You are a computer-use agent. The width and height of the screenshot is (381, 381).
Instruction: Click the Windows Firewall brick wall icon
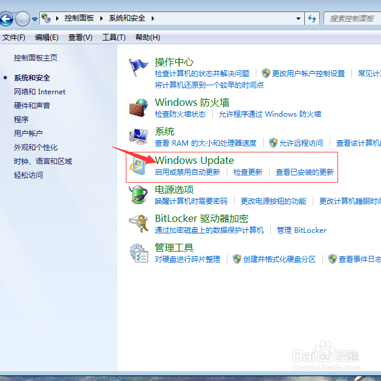point(138,108)
